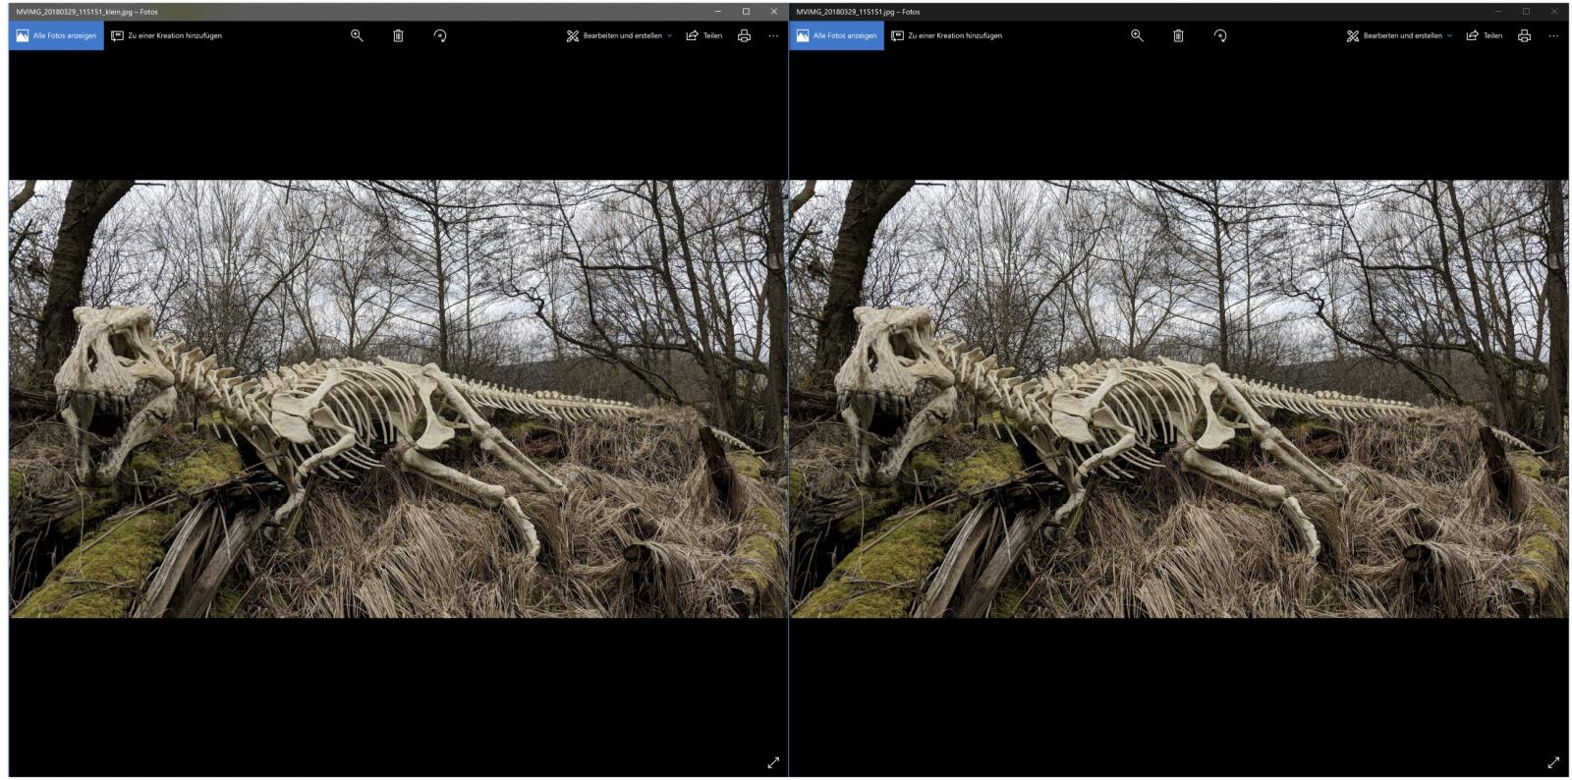Click the dinosaur skeleton photo in right window
Viewport: 1572px width, 780px height.
(x=1178, y=398)
